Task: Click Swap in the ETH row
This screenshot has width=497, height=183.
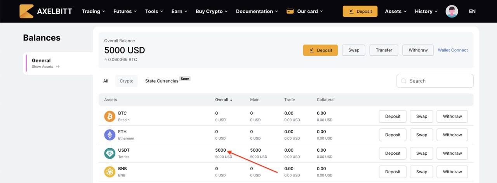Action: point(422,135)
